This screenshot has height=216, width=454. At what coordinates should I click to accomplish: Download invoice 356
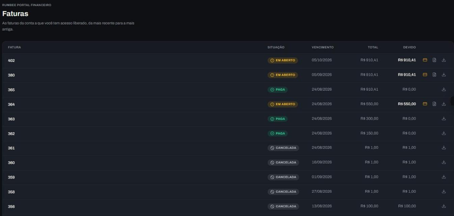tap(444, 206)
